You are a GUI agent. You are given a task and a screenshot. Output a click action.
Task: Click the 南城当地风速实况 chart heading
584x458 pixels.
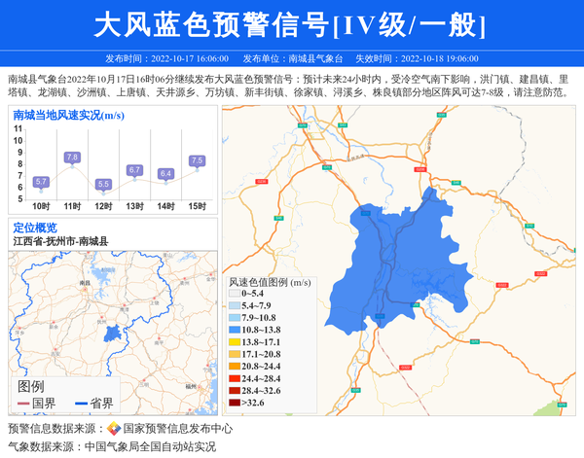tap(68, 115)
